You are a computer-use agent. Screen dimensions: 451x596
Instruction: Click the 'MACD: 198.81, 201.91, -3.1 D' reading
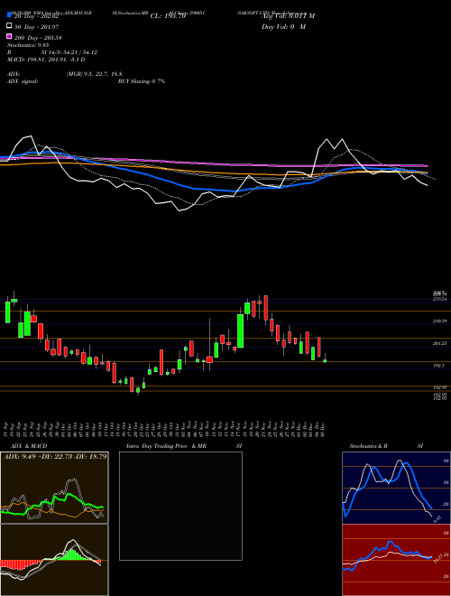[x=46, y=60]
